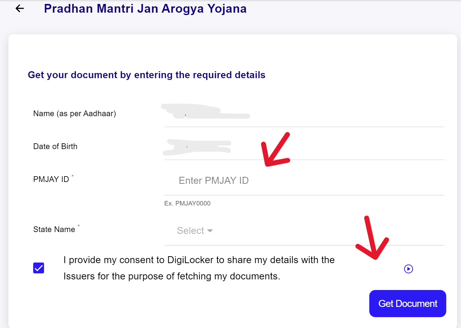Viewport: 461px width, 328px height.
Task: Click Get Document to fetch the document
Action: coord(408,303)
